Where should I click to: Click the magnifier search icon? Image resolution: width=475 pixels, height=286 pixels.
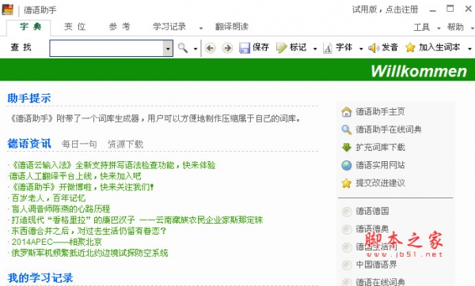pyautogui.click(x=183, y=47)
